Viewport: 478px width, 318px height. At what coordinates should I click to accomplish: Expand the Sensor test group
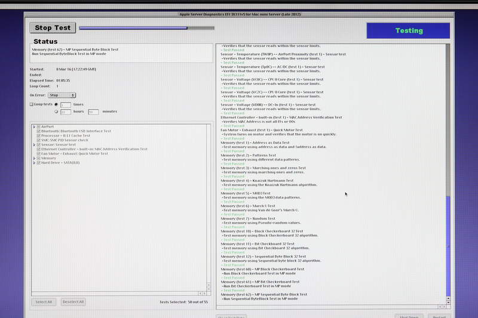(x=35, y=144)
